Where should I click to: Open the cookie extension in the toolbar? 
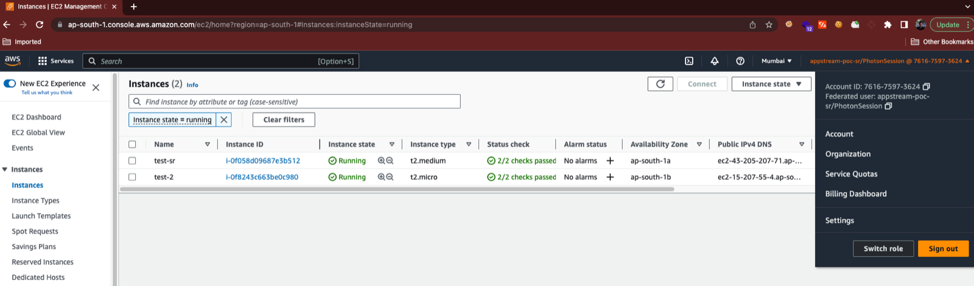tap(838, 25)
